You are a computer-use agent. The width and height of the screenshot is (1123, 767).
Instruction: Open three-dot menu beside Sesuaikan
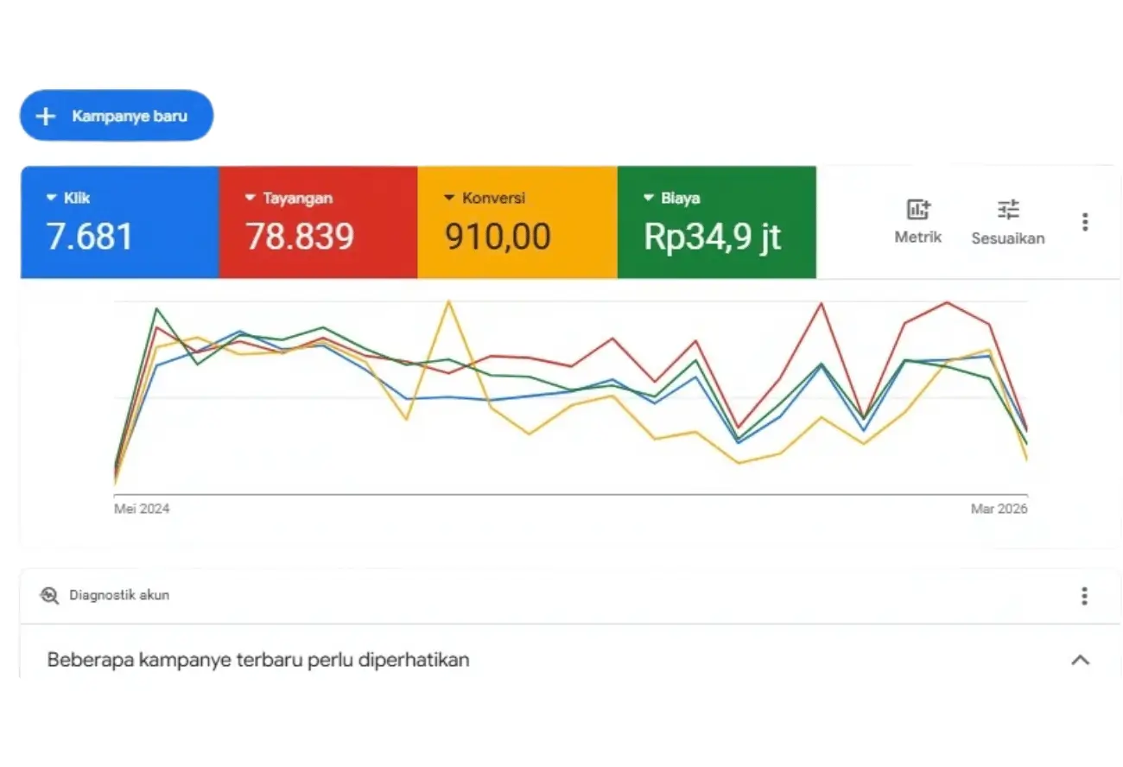coord(1085,222)
